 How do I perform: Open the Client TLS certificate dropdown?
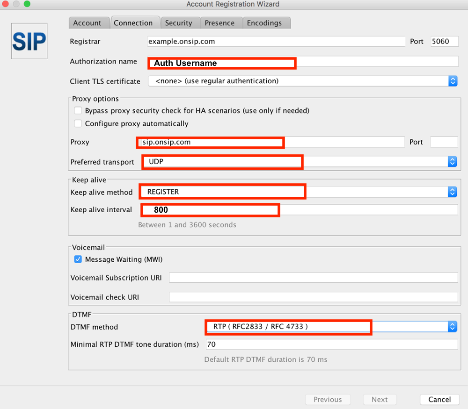coord(303,81)
